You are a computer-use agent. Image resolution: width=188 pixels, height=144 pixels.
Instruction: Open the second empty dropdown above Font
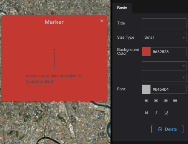pos(164,77)
